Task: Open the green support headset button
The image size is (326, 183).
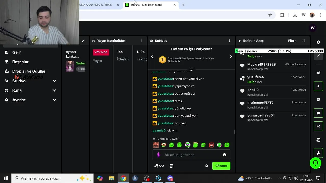Action: (x=315, y=163)
